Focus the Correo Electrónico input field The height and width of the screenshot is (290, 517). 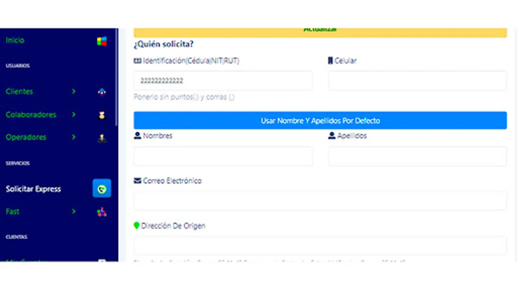point(320,201)
